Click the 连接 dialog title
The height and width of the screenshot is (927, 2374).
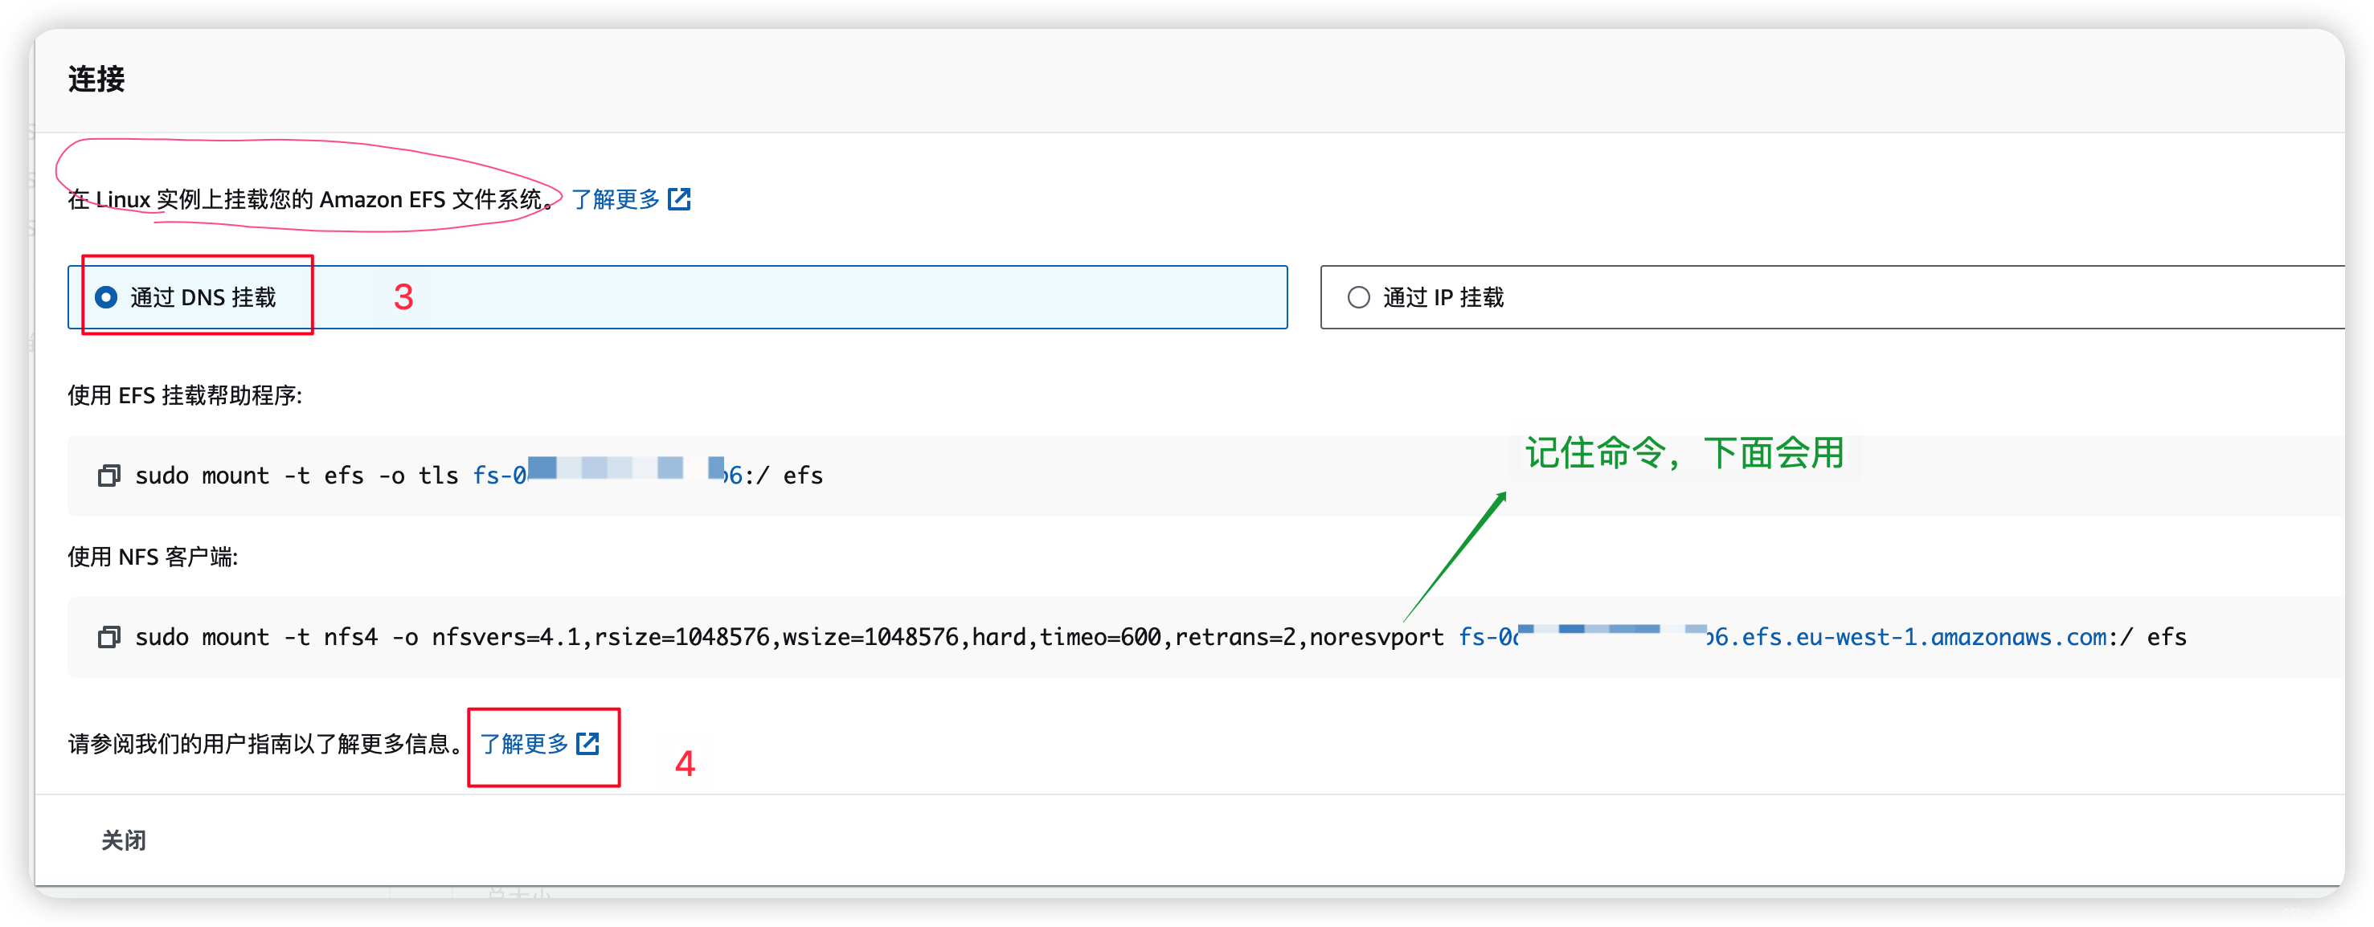[x=96, y=80]
